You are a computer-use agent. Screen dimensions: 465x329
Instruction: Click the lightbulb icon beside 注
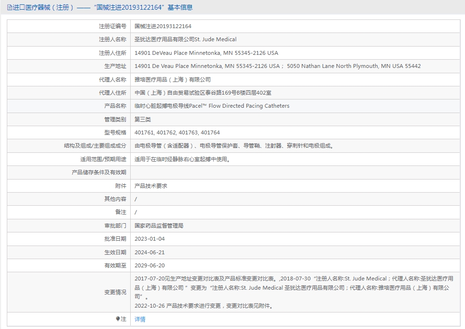[x=118, y=319]
